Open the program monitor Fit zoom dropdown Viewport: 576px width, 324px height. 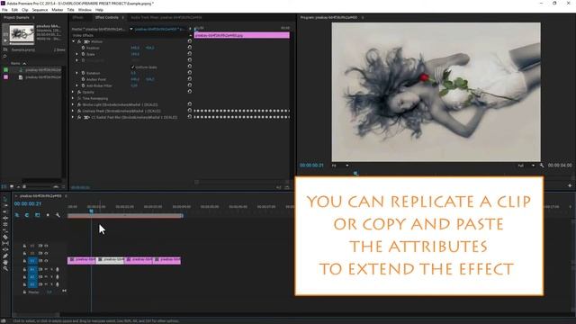tap(340, 166)
